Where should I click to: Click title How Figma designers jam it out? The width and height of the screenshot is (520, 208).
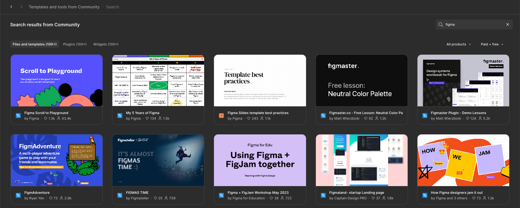[457, 193]
